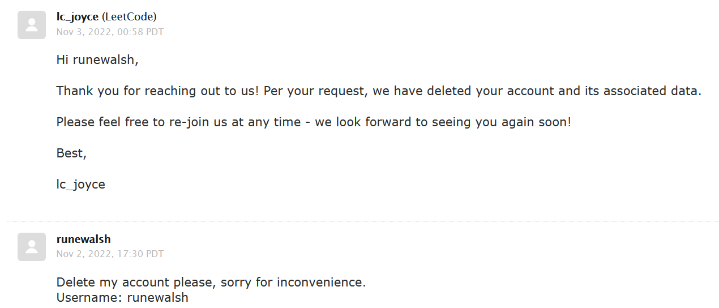
Task: Open the runewalsh author name heading
Action: [x=84, y=239]
